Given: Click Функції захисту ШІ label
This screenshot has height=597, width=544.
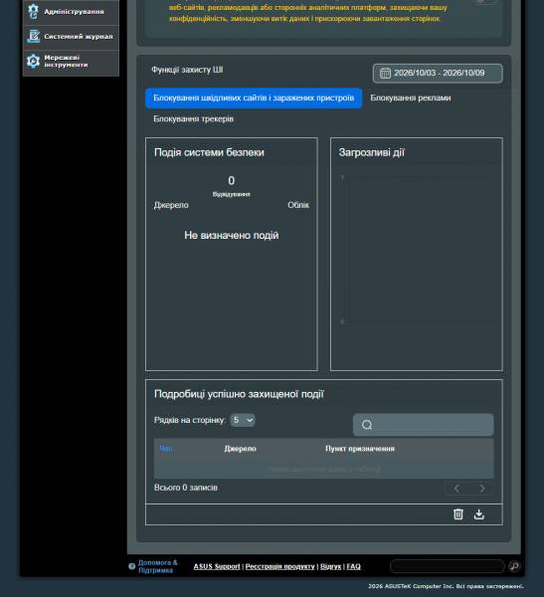Looking at the screenshot, I should tap(187, 70).
